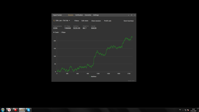The image size is (199, 112).
Task: Open Yandex Browser from the taskbar
Action: pos(9,110)
